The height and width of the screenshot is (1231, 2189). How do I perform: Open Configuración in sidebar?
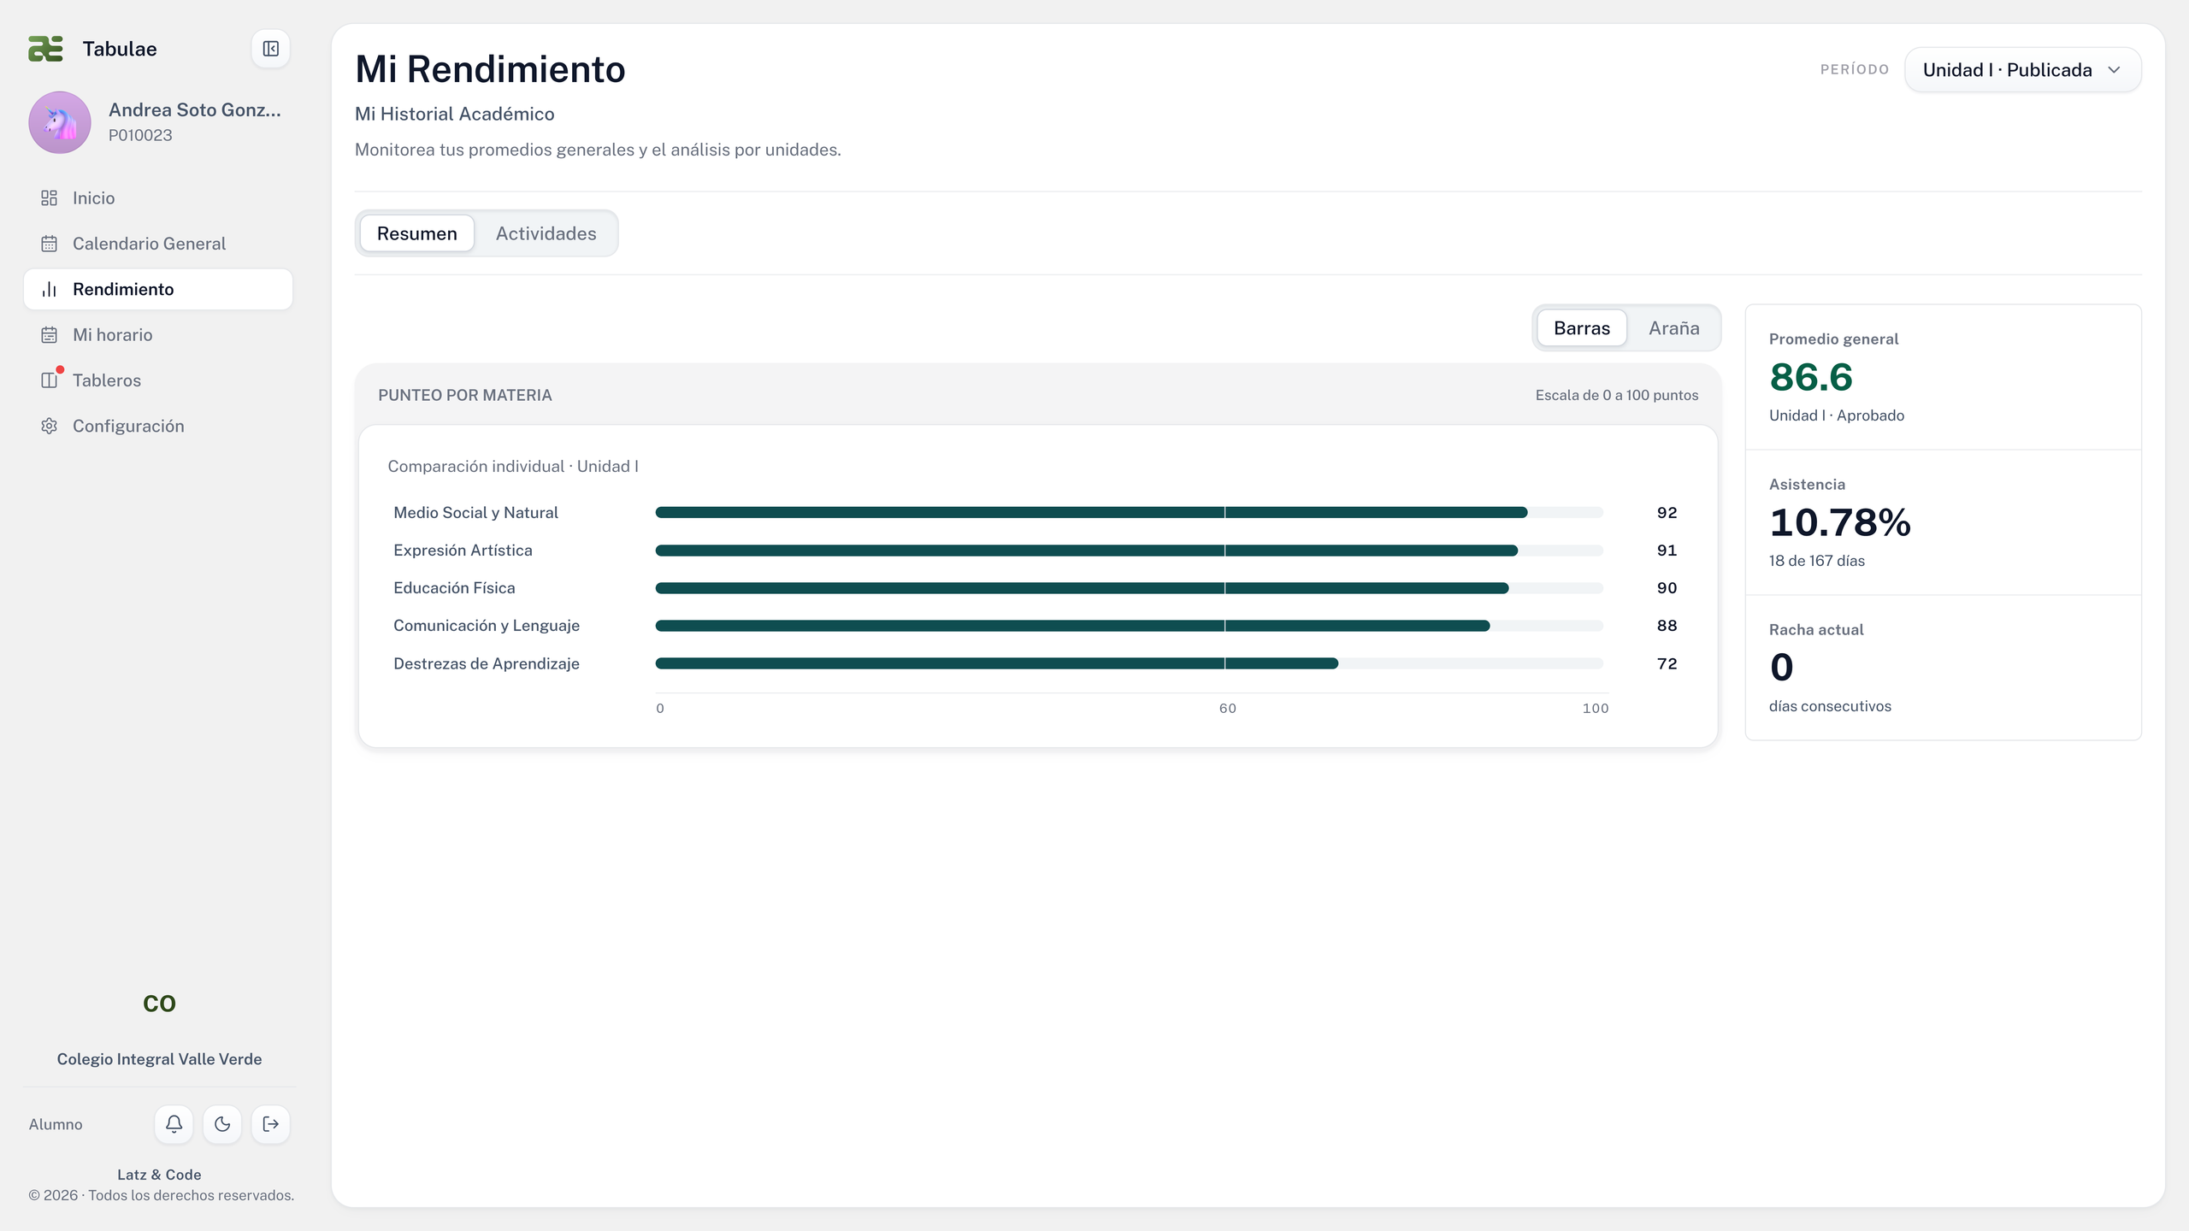[x=158, y=426]
